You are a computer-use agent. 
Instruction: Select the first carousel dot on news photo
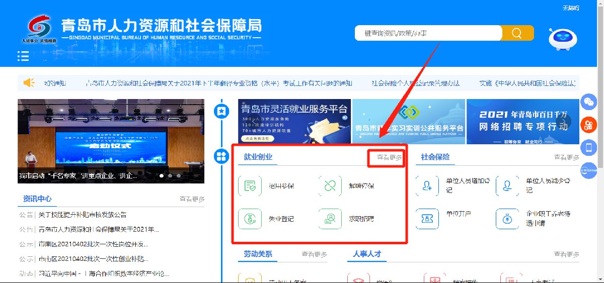pyautogui.click(x=162, y=176)
